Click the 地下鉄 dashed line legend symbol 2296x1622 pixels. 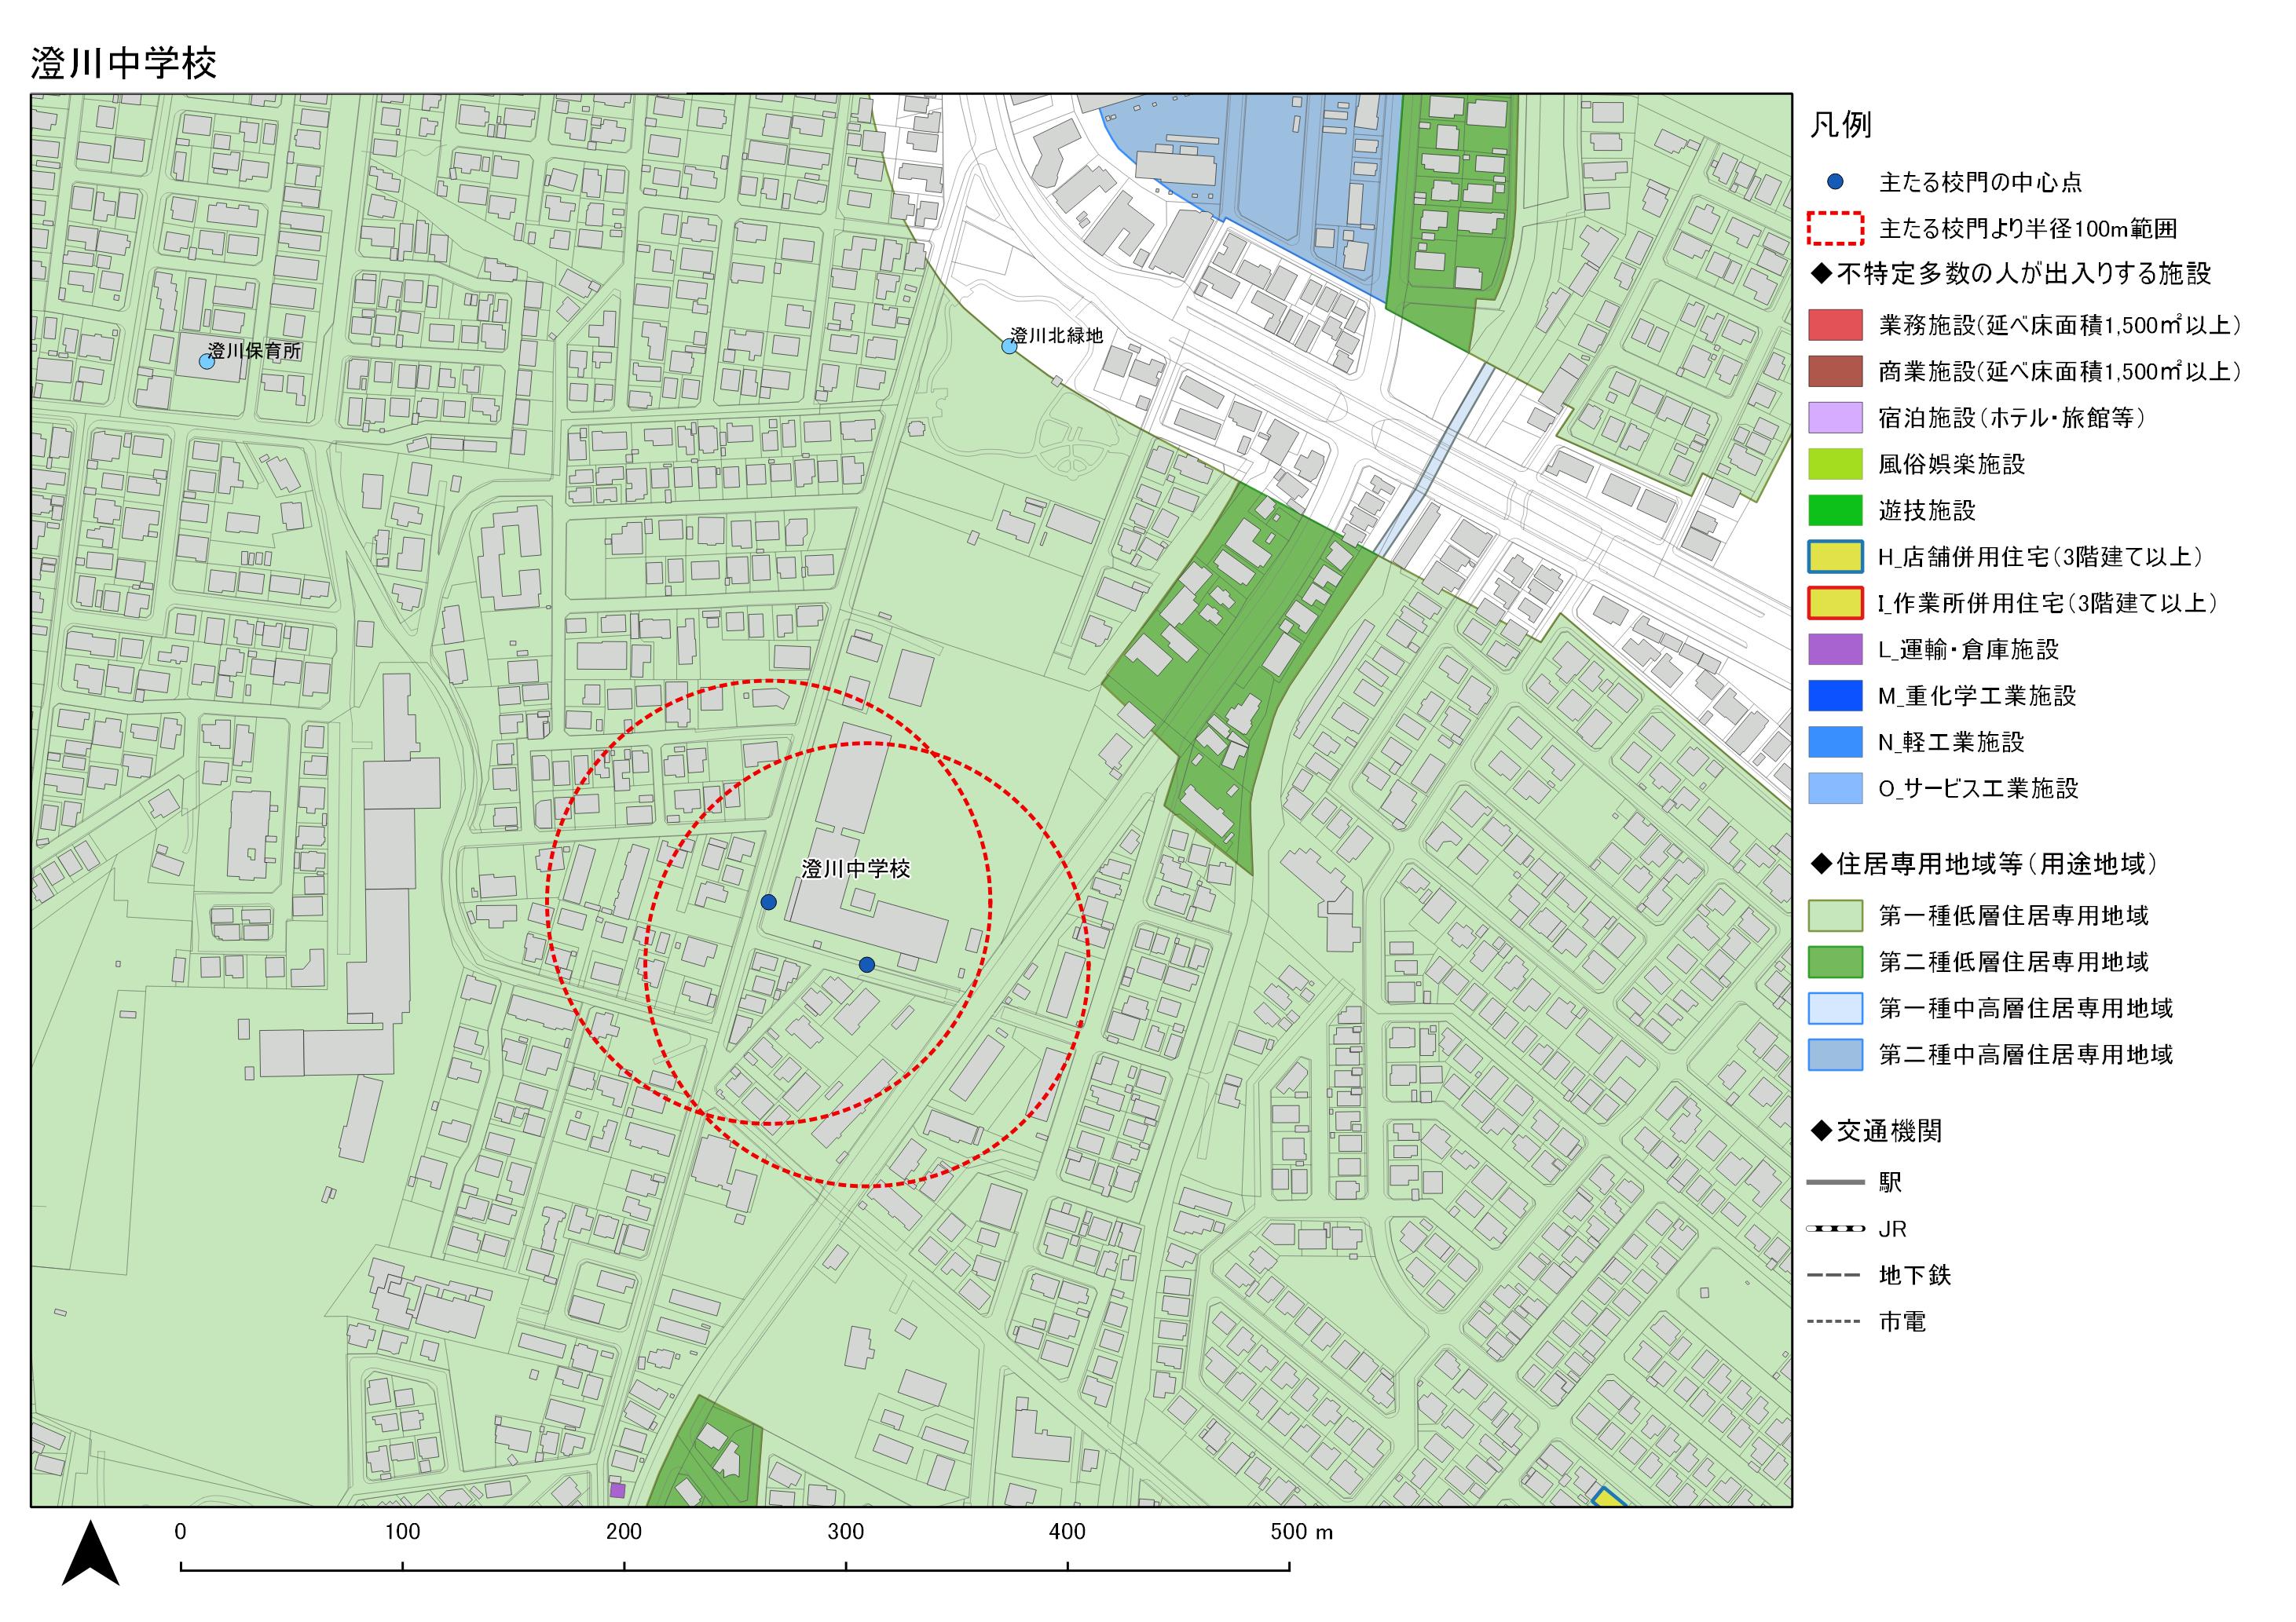[x=1835, y=1275]
